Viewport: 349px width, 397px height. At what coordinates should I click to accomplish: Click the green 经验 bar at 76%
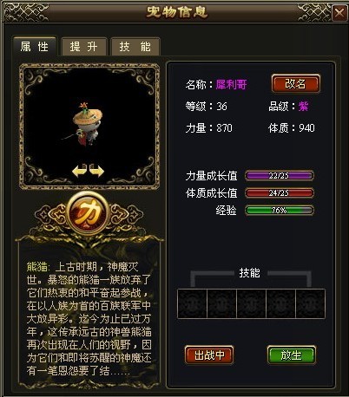pyautogui.click(x=280, y=211)
